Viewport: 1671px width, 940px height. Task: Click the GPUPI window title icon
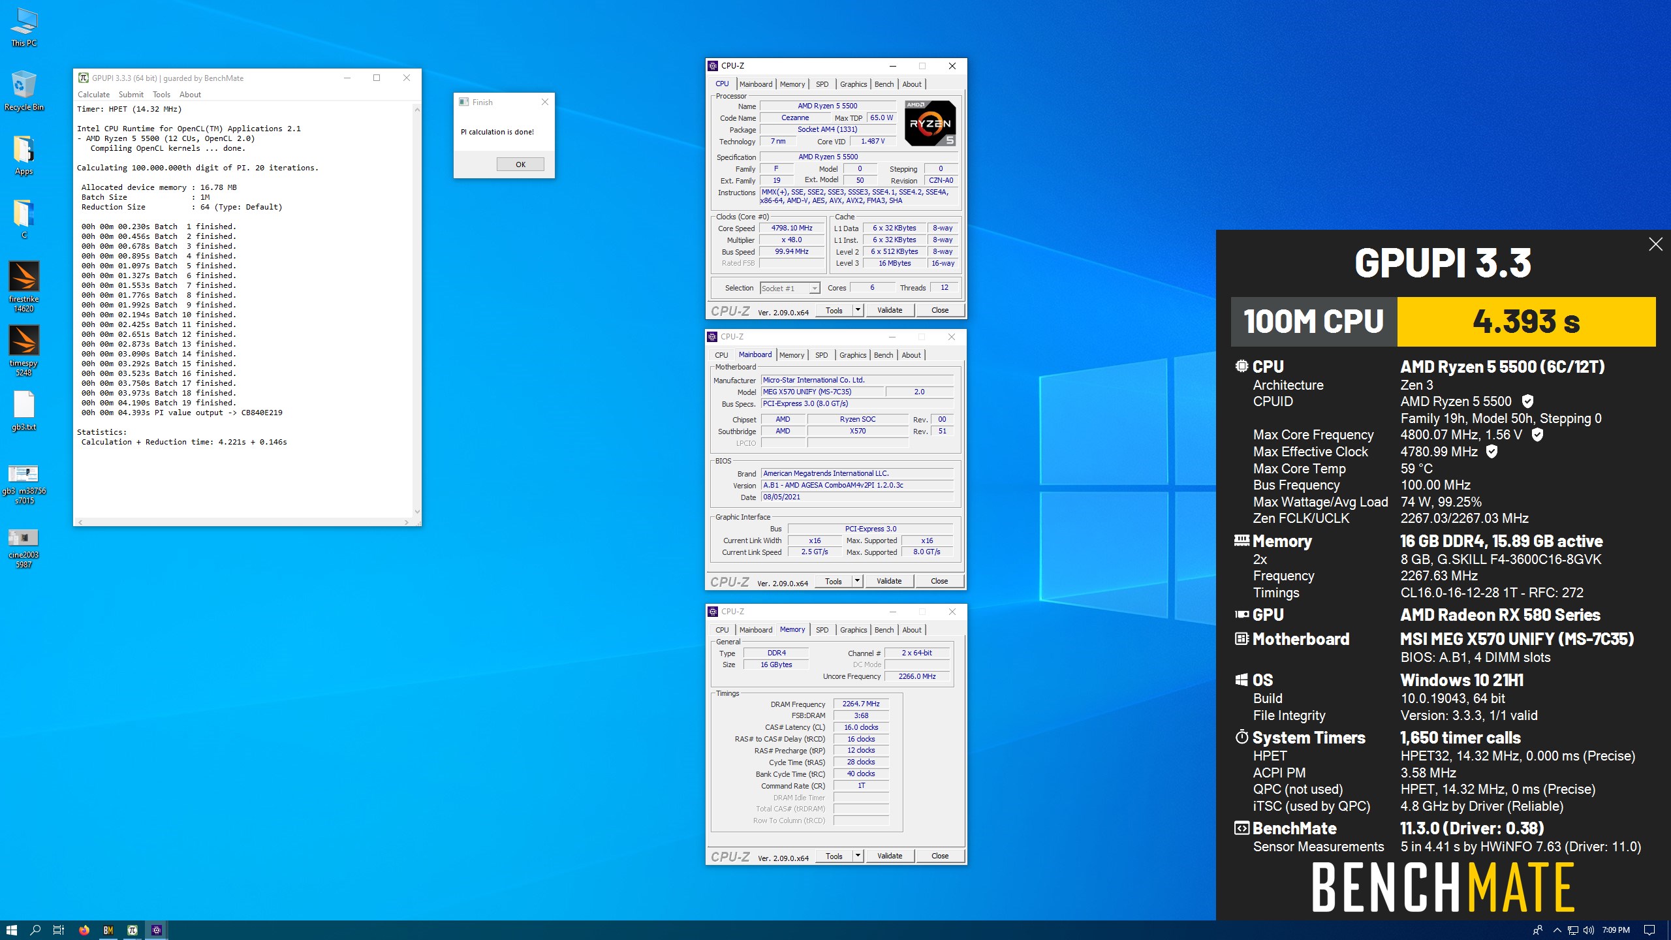coord(83,78)
